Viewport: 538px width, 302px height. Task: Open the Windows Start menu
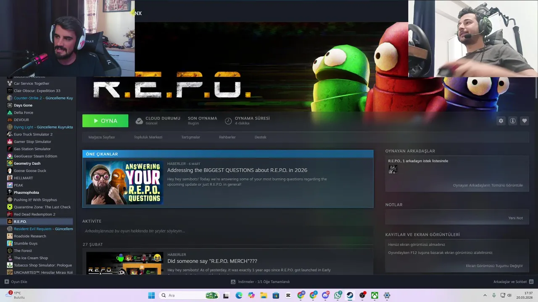151,295
